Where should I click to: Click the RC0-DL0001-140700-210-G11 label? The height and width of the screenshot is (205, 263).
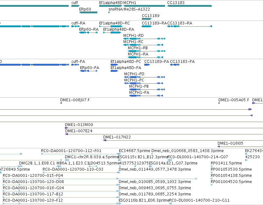coord(199,201)
